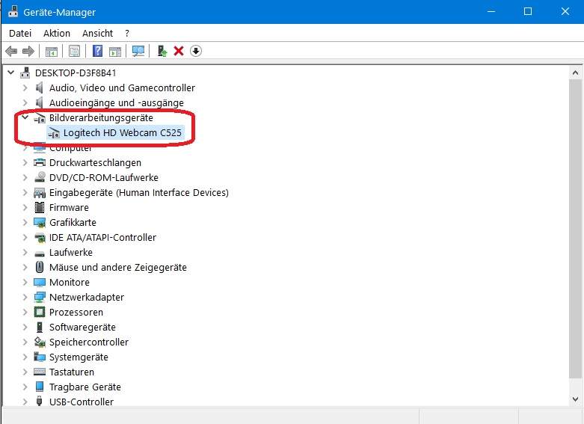Click the Grafikkarte display adapter icon
The height and width of the screenshot is (424, 584).
(x=40, y=222)
